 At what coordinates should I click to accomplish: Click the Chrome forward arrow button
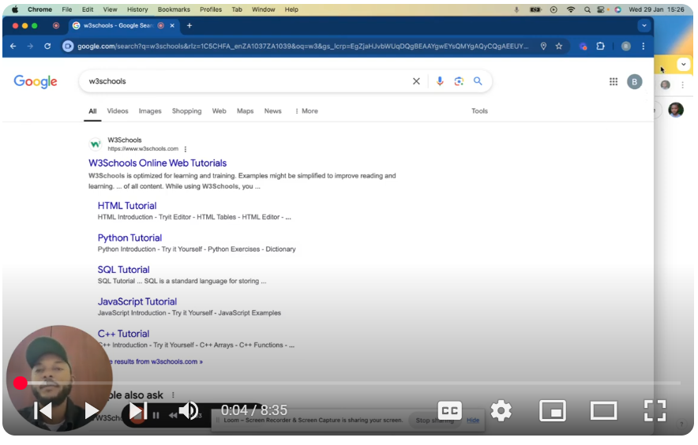coord(30,47)
